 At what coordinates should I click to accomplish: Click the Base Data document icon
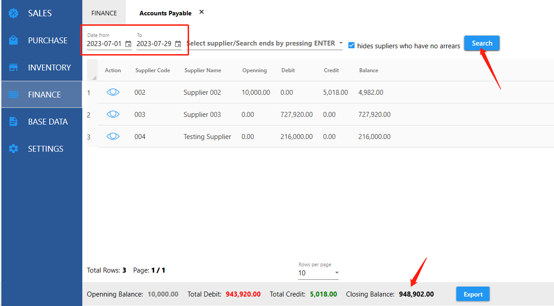(14, 121)
